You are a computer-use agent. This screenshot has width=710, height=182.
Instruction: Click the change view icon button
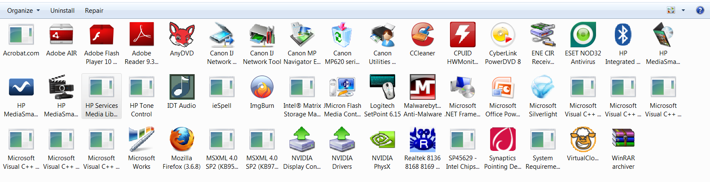point(671,10)
